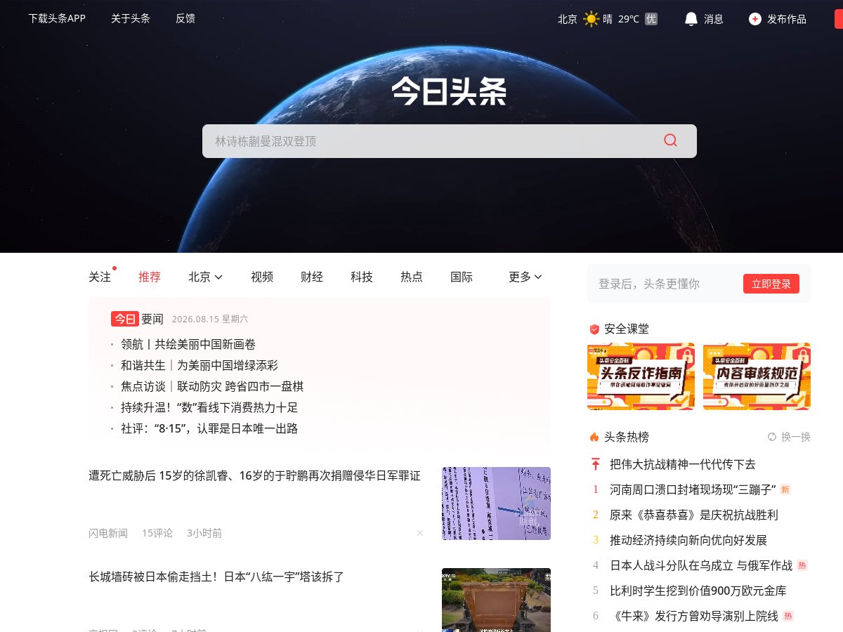The height and width of the screenshot is (632, 843).
Task: Open thumbnail of 长城墙砖 article
Action: [496, 600]
